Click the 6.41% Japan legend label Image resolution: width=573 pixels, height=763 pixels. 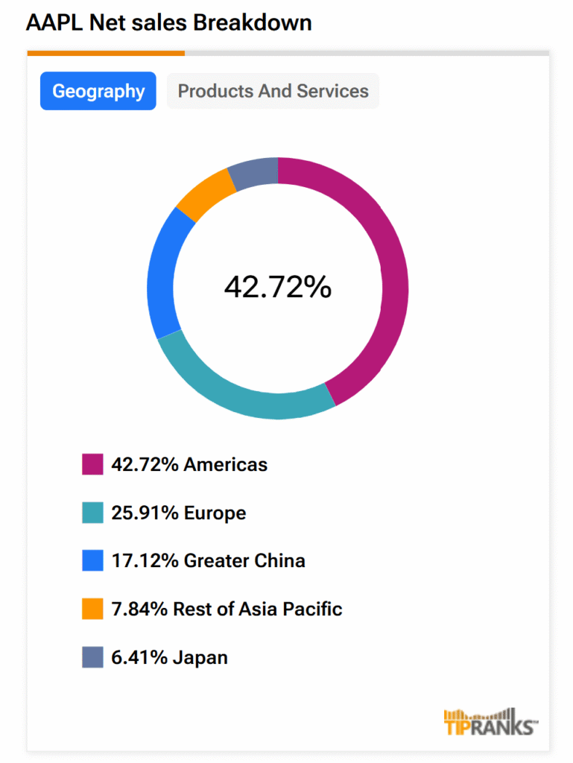[x=170, y=658]
